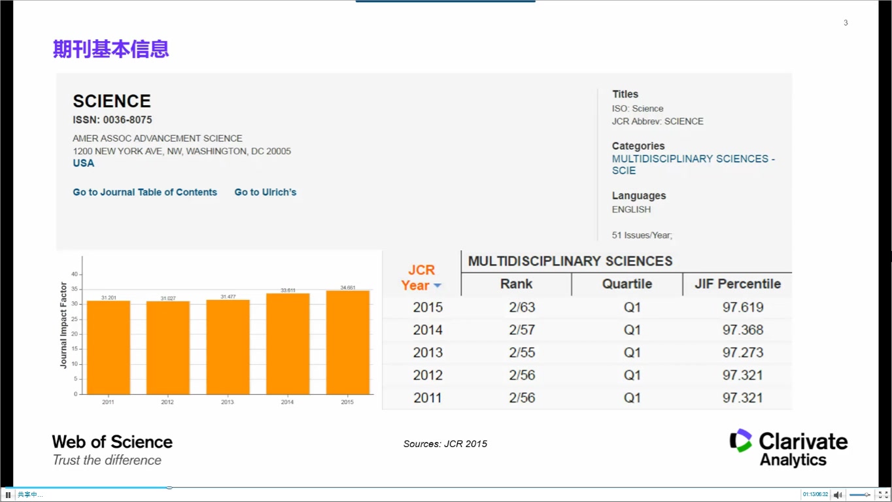Image resolution: width=892 pixels, height=502 pixels.
Task: Click the JIF Percentile column header
Action: pos(738,284)
